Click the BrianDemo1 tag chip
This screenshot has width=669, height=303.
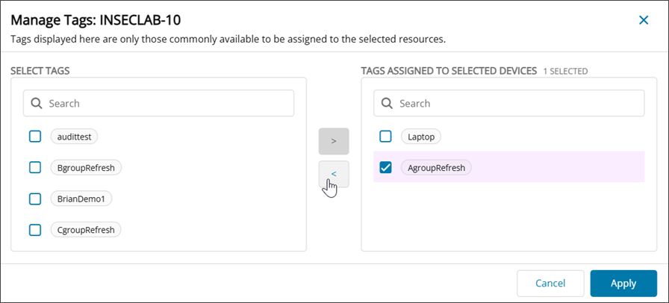81,199
